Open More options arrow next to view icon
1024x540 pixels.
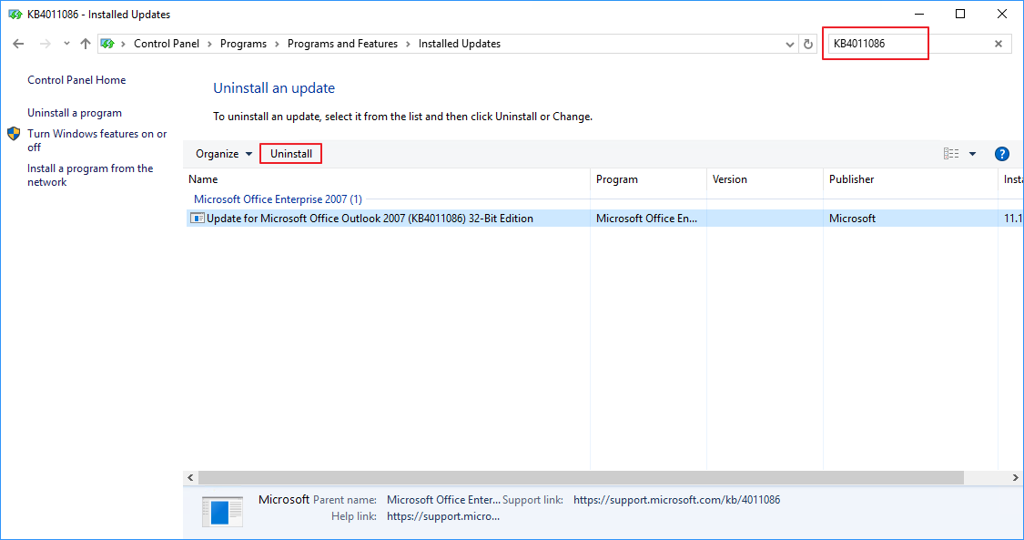click(972, 154)
